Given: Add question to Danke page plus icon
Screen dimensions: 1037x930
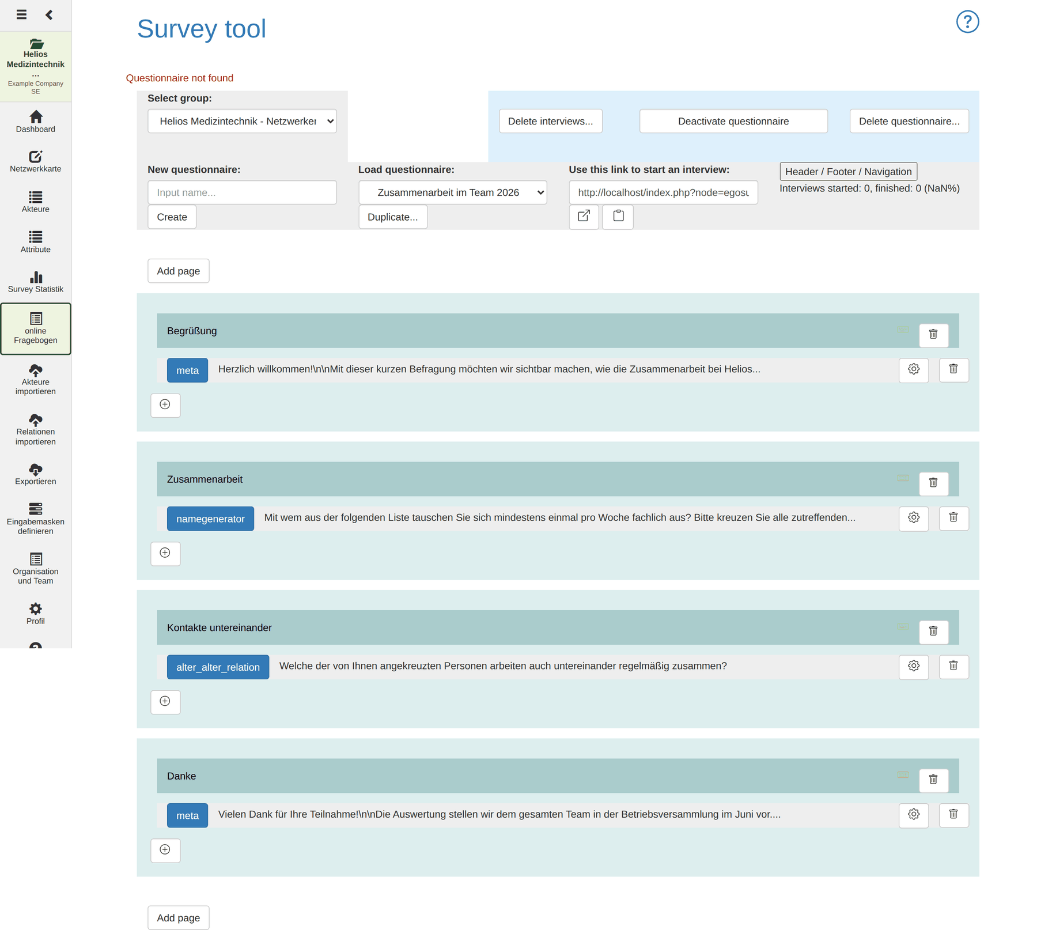Looking at the screenshot, I should pos(165,850).
